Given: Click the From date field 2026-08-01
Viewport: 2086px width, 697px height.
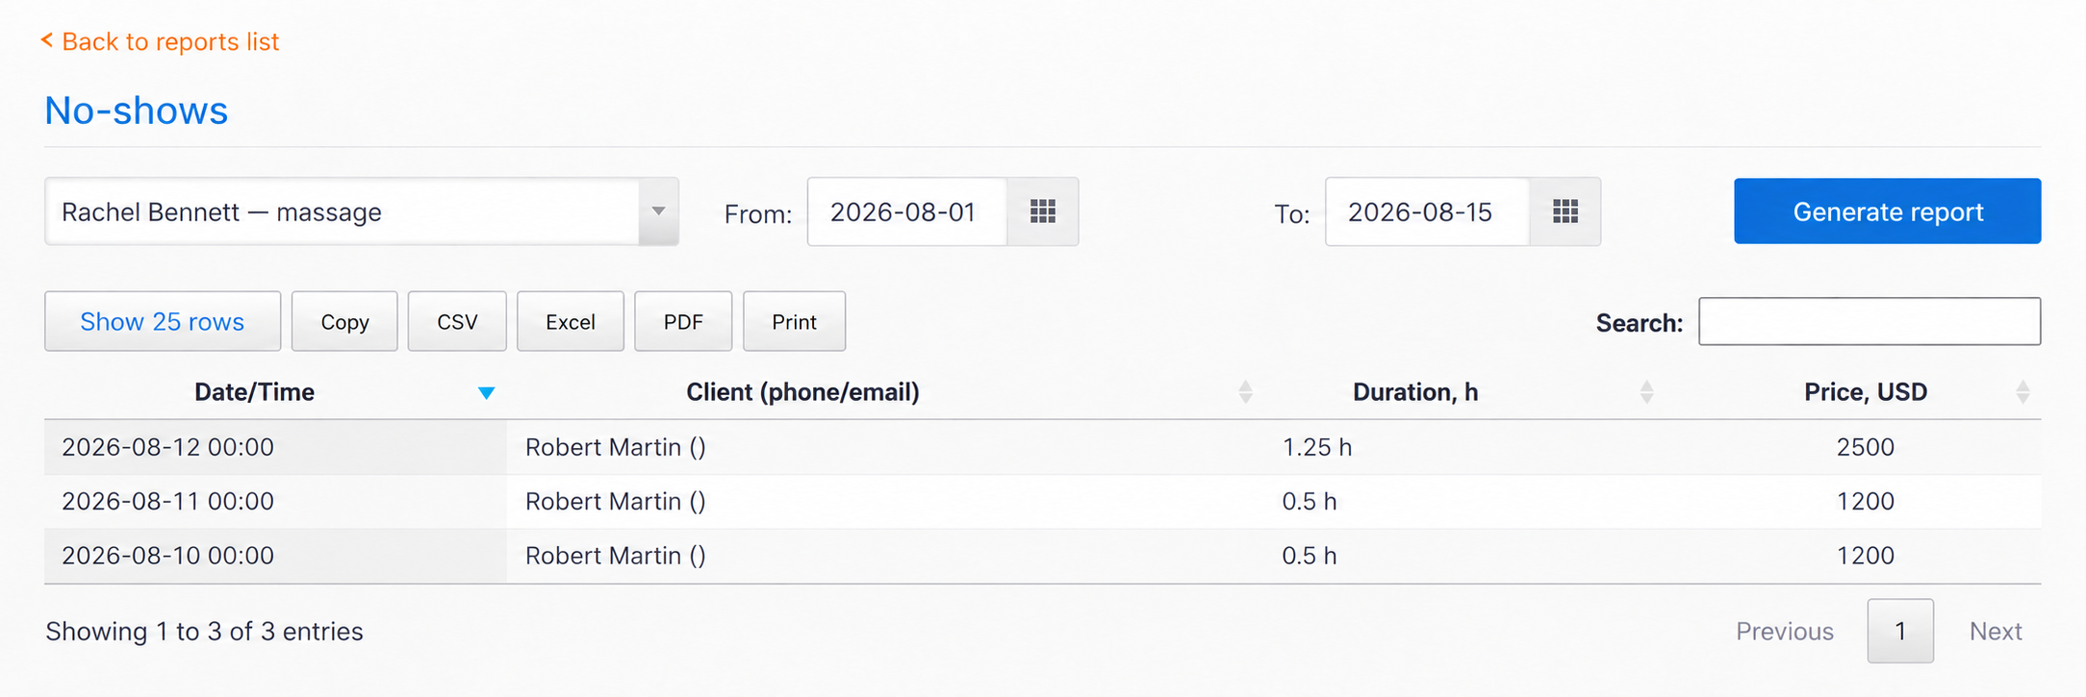Looking at the screenshot, I should tap(907, 212).
